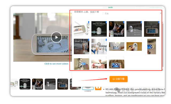The height and width of the screenshot is (104, 171).
Task: Uncheck the Active Noise Reduction image checkbox
Action: (106, 22)
